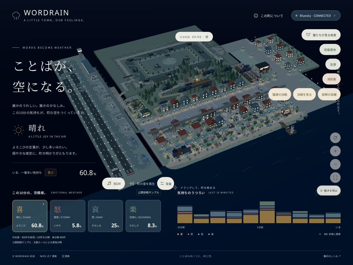Image resolution: width=353 pixels, height=265 pixels.
Task: Click the 60.8% dominant feeling value
Action: (x=88, y=173)
